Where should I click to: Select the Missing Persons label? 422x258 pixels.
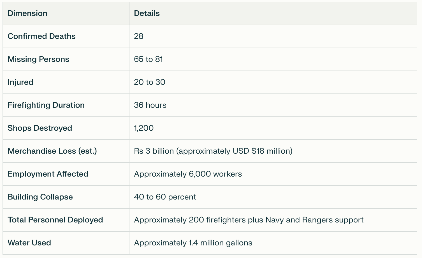pyautogui.click(x=38, y=59)
